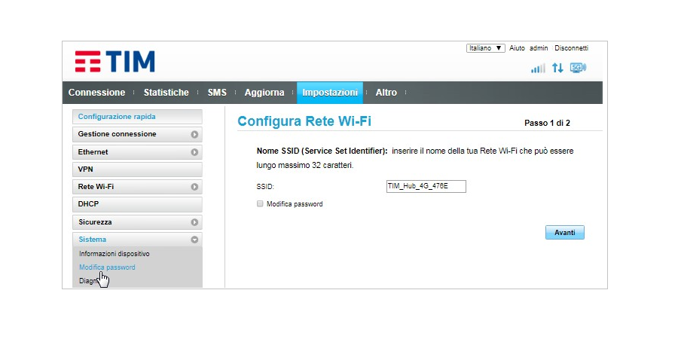
Task: Enable the Modifica password checkbox
Action: pyautogui.click(x=260, y=203)
